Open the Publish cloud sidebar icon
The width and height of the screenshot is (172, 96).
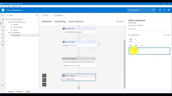click(x=3, y=41)
